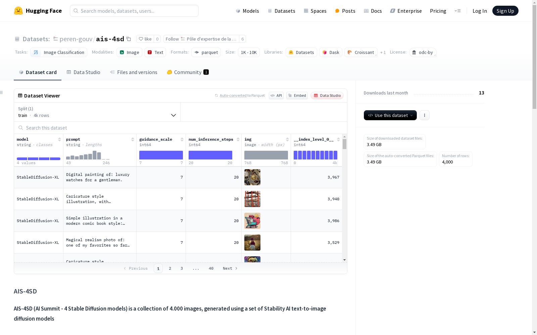Click the Dask library tag
537x335 pixels.
[331, 52]
